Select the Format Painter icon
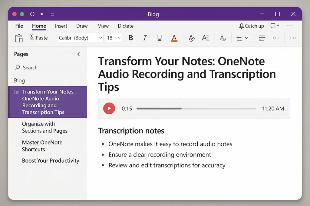The height and width of the screenshot is (206, 310). (x=223, y=38)
